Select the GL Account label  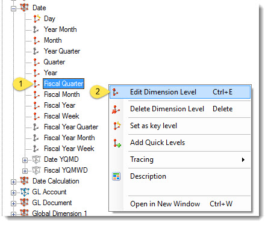tap(49, 192)
